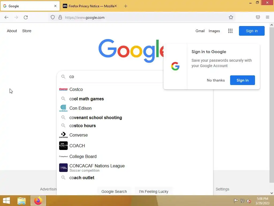Choose the College Board suggestion
The width and height of the screenshot is (274, 206).
[x=135, y=156]
